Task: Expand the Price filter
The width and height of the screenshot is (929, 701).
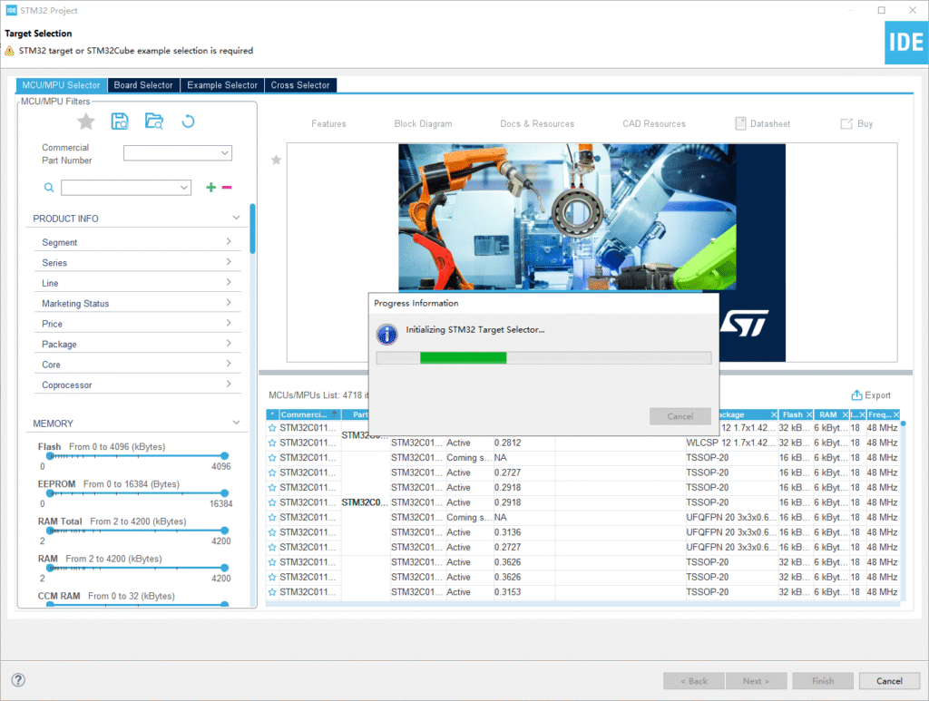Action: point(229,323)
